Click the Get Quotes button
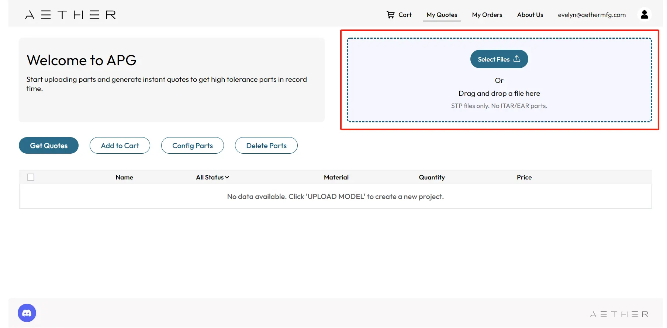The image size is (667, 328). click(49, 146)
